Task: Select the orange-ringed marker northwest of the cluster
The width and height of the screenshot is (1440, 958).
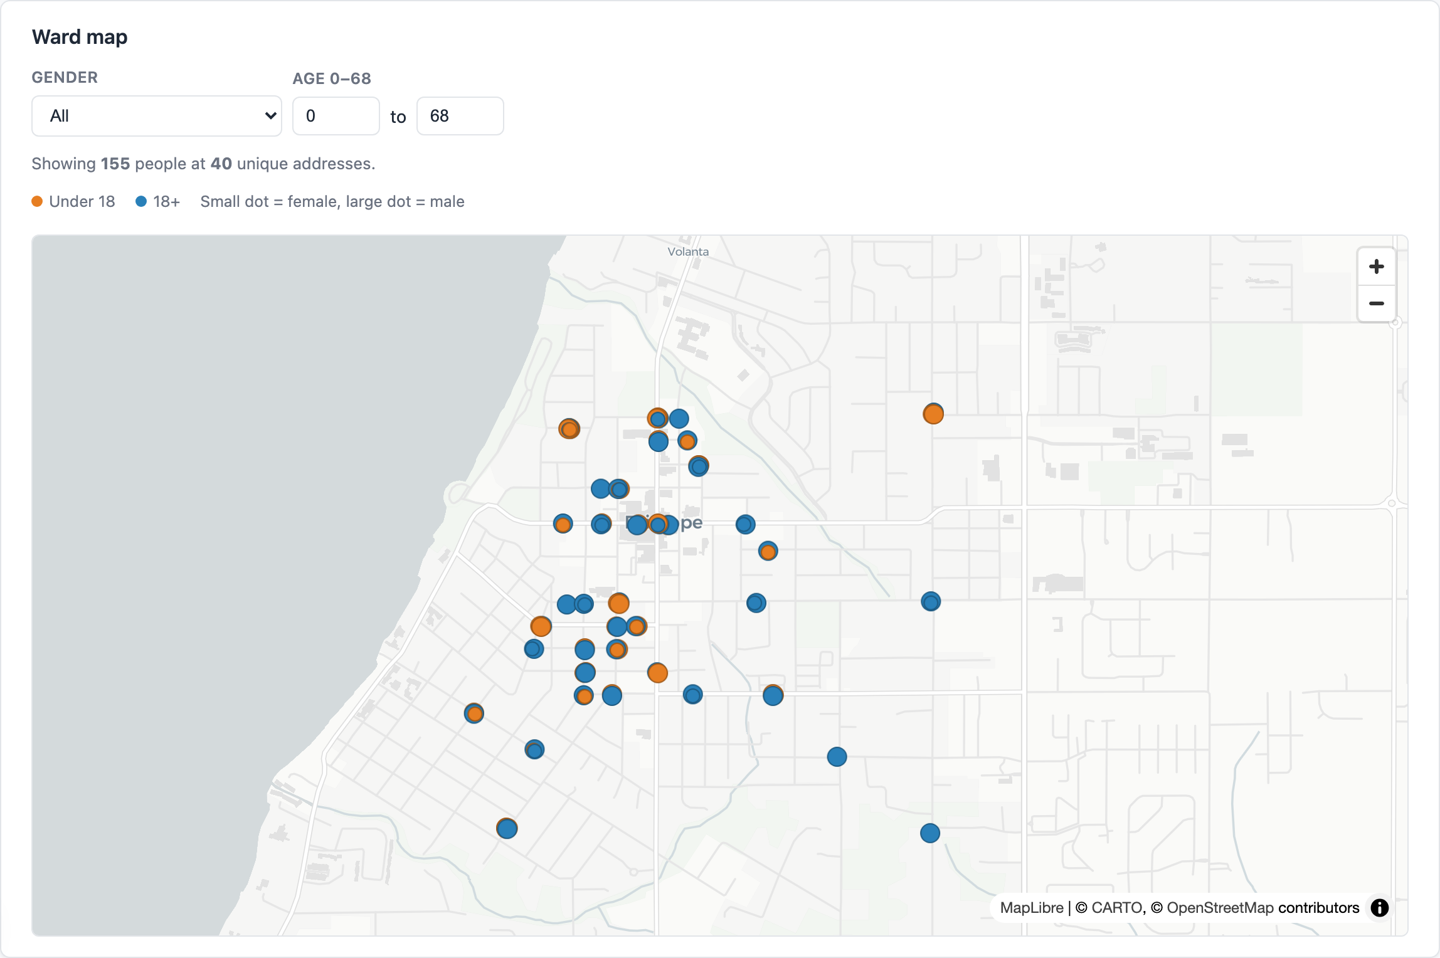Action: (569, 429)
